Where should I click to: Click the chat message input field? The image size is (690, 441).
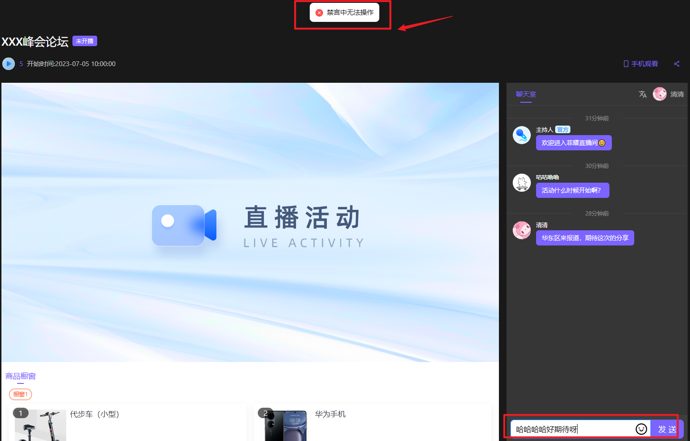[572, 429]
